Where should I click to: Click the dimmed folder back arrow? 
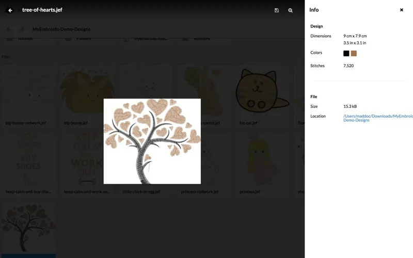pyautogui.click(x=8, y=29)
